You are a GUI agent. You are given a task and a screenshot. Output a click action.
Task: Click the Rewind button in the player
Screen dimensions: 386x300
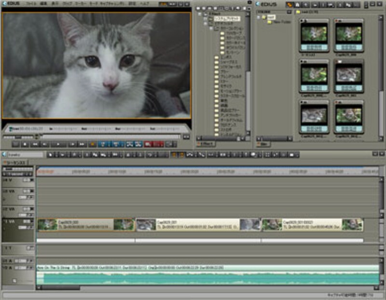point(35,144)
